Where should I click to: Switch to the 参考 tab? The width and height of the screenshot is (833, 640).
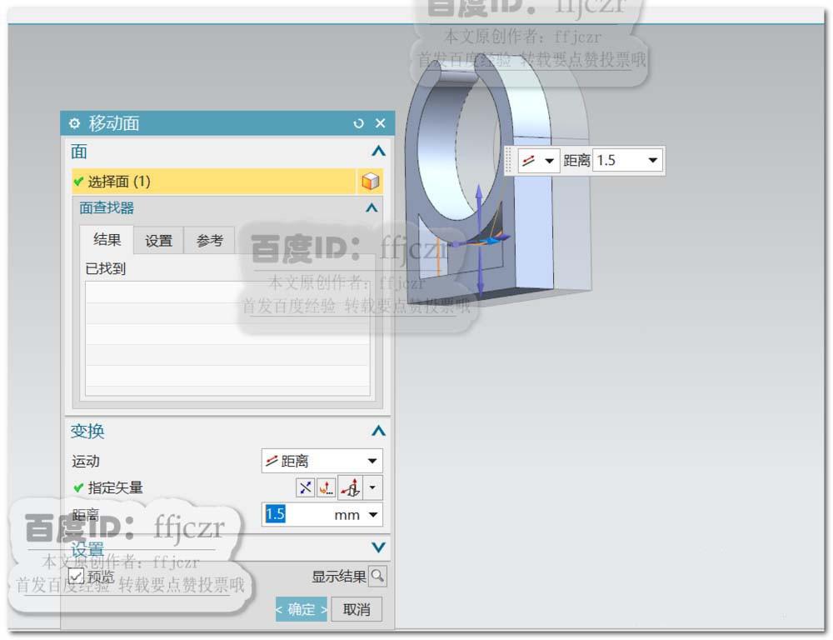[x=209, y=240]
